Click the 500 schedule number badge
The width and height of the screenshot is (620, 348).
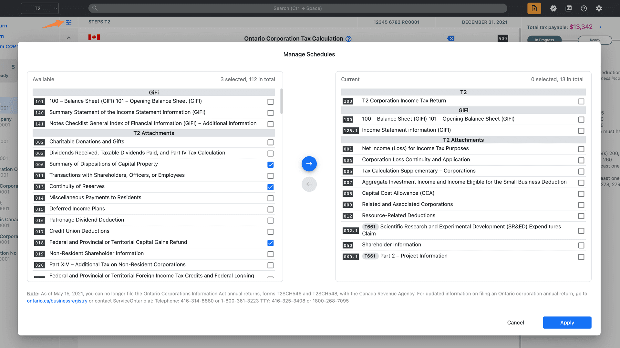pyautogui.click(x=503, y=38)
